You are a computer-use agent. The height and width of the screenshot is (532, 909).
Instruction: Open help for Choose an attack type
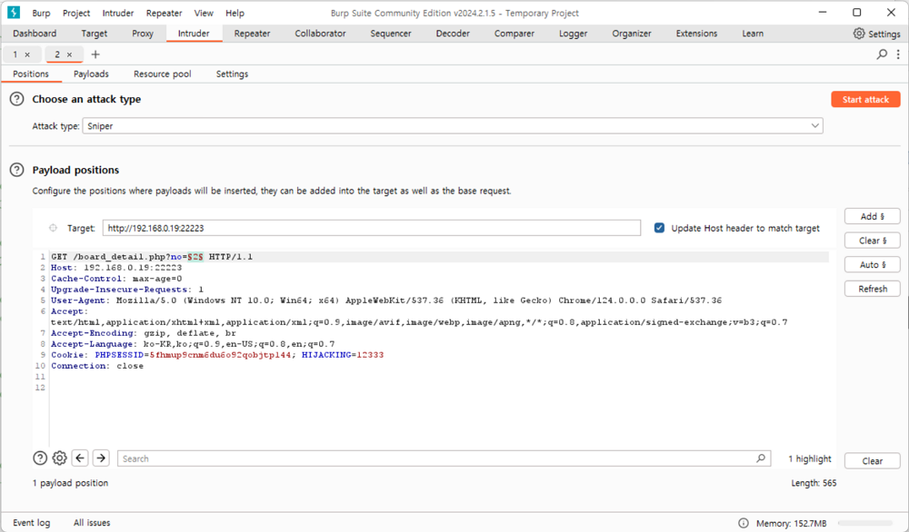click(16, 99)
